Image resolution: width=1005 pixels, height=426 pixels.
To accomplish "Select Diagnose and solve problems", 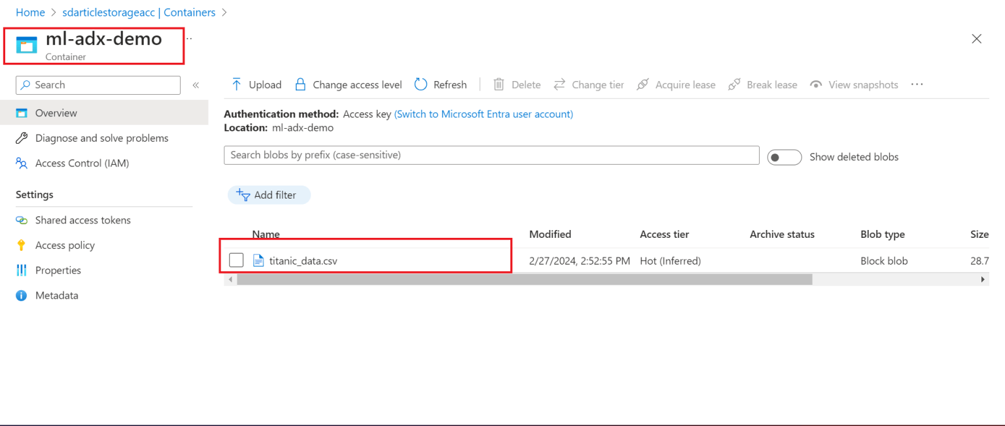I will coord(101,139).
